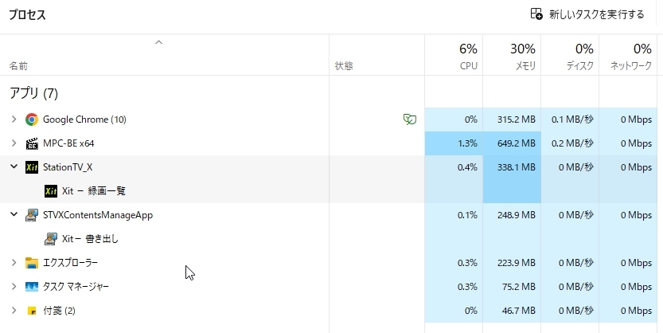Click the STVXContentsManageApp icon
Screen dimensions: 663x333
[32, 215]
